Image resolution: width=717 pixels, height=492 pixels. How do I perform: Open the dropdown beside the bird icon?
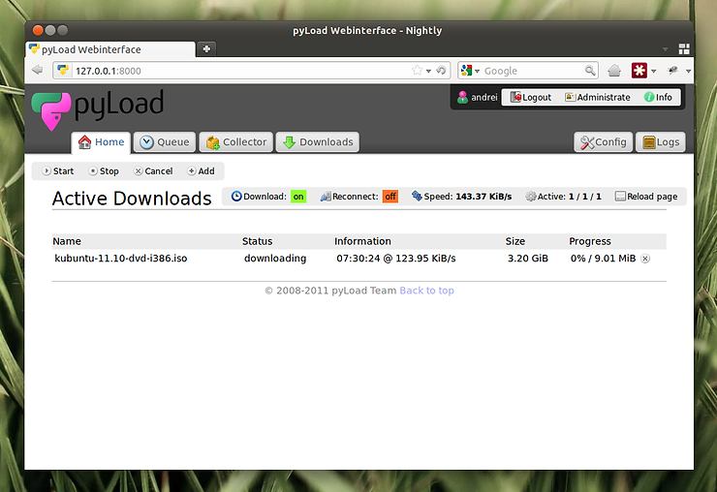[688, 71]
